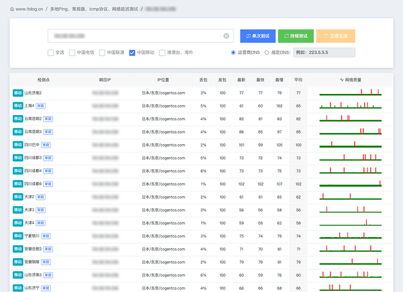Screen dimensions: 403x292
Task: Enable the 中国电信 checkbox
Action: click(x=72, y=53)
